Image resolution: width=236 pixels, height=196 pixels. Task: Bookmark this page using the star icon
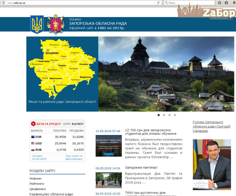[x=219, y=3]
